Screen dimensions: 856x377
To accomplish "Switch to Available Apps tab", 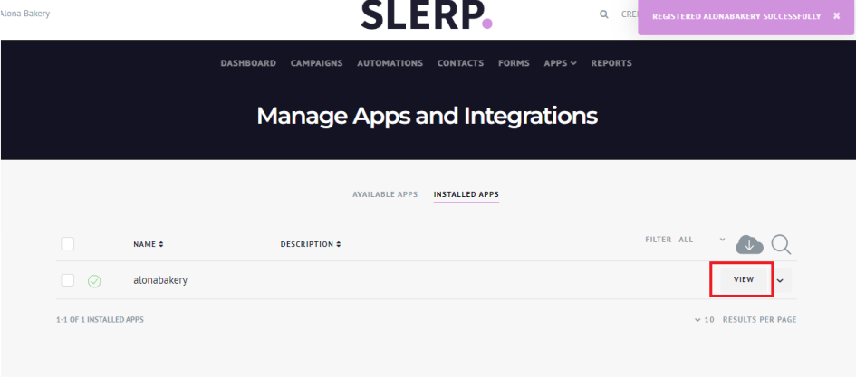I will point(385,194).
